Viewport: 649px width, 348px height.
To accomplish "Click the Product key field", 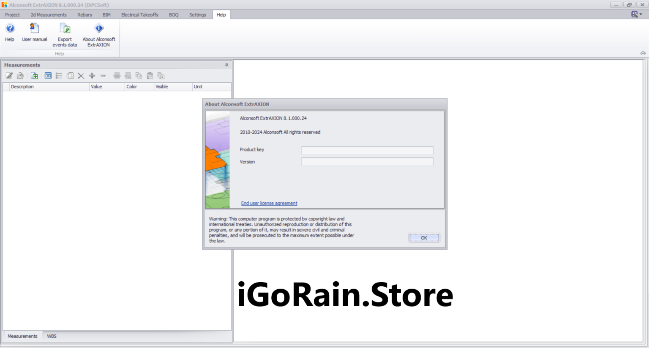I will pos(367,151).
